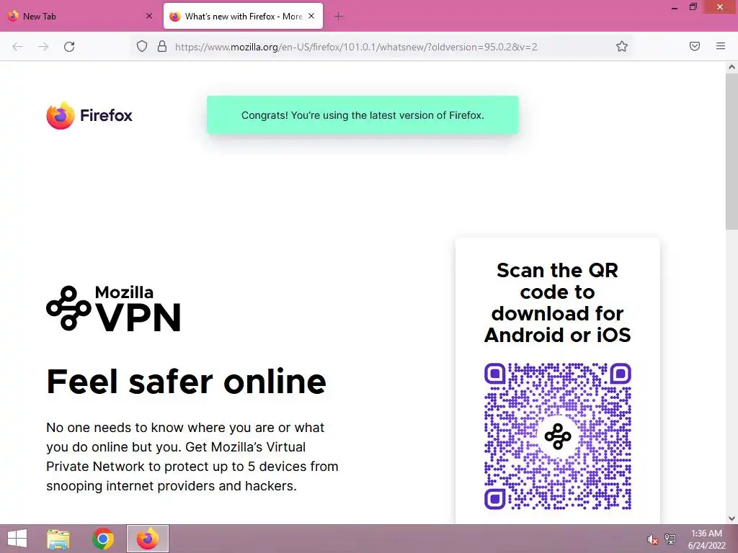Click the scrollbar up arrow

732,67
